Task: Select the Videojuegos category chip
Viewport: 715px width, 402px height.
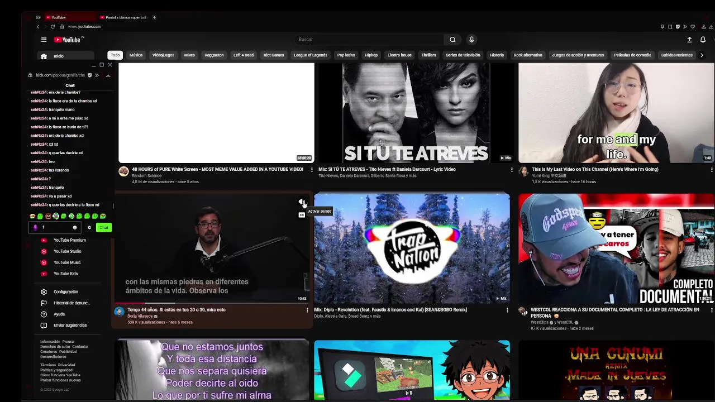Action: point(163,55)
